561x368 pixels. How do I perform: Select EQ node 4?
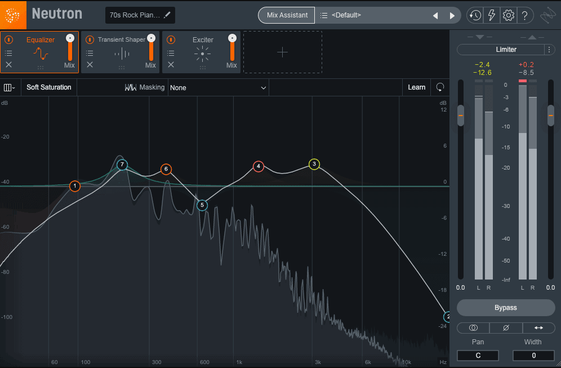[x=259, y=166]
